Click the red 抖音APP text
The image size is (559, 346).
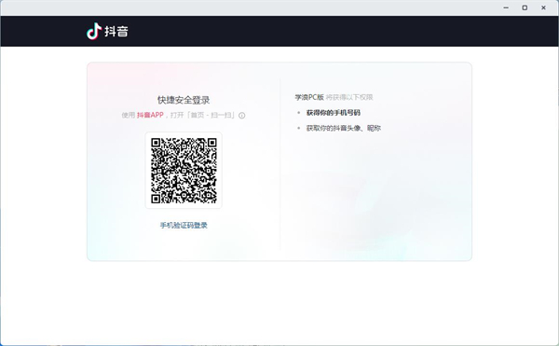(150, 116)
